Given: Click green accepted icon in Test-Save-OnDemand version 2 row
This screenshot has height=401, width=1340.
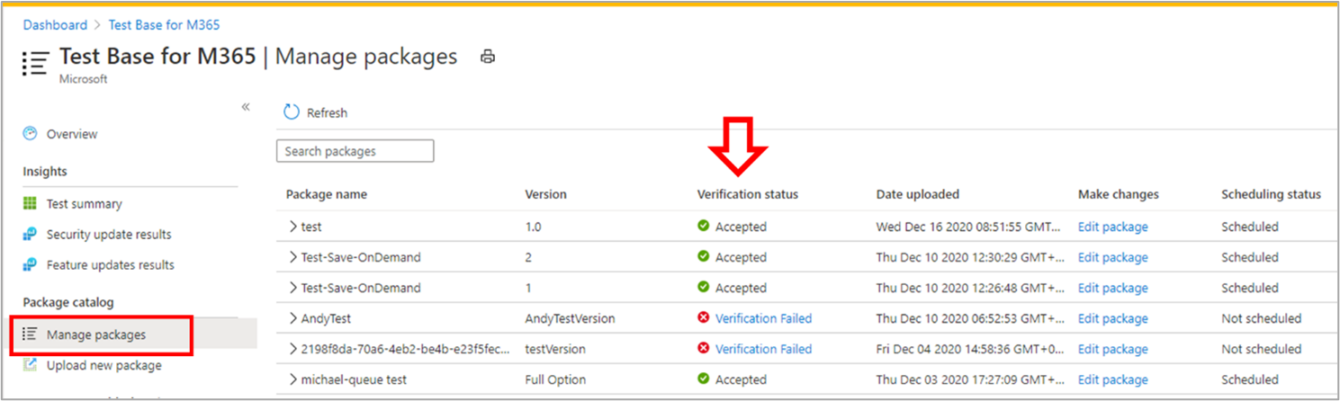Looking at the screenshot, I should click(x=704, y=257).
